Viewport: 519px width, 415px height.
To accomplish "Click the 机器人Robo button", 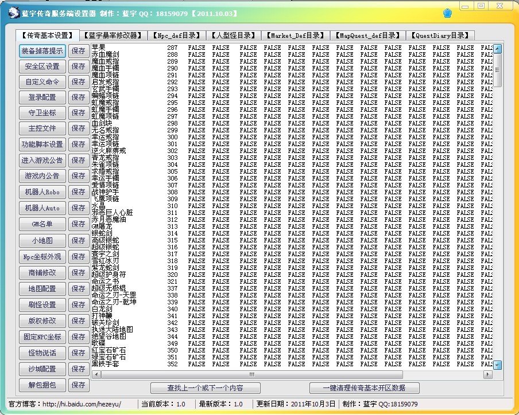I will pyautogui.click(x=42, y=192).
